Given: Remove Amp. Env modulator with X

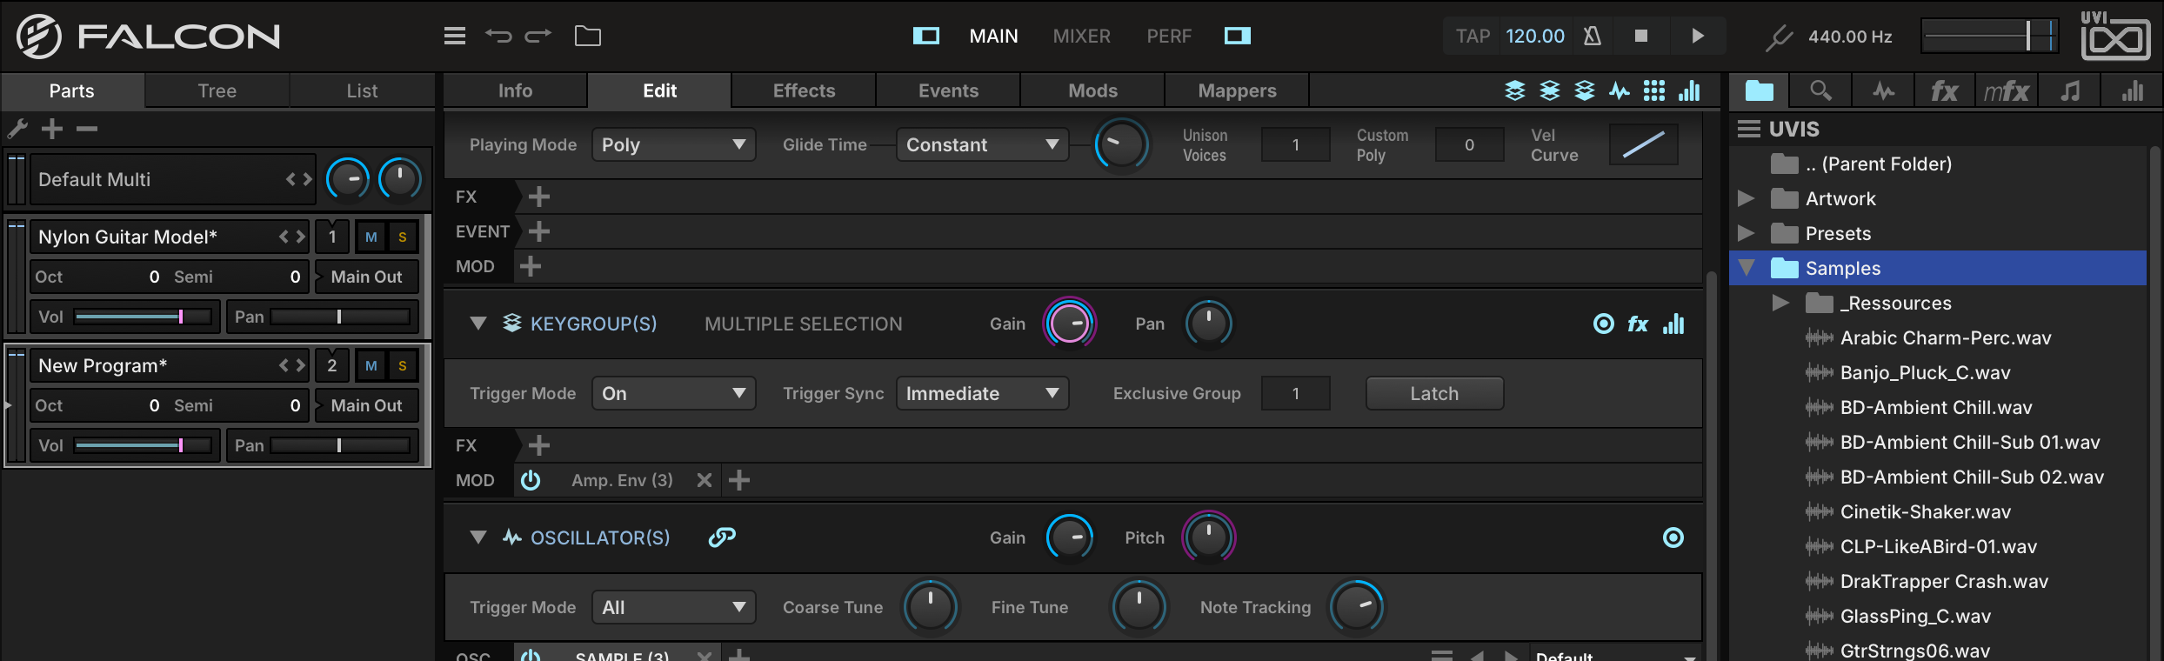Looking at the screenshot, I should pyautogui.click(x=705, y=480).
